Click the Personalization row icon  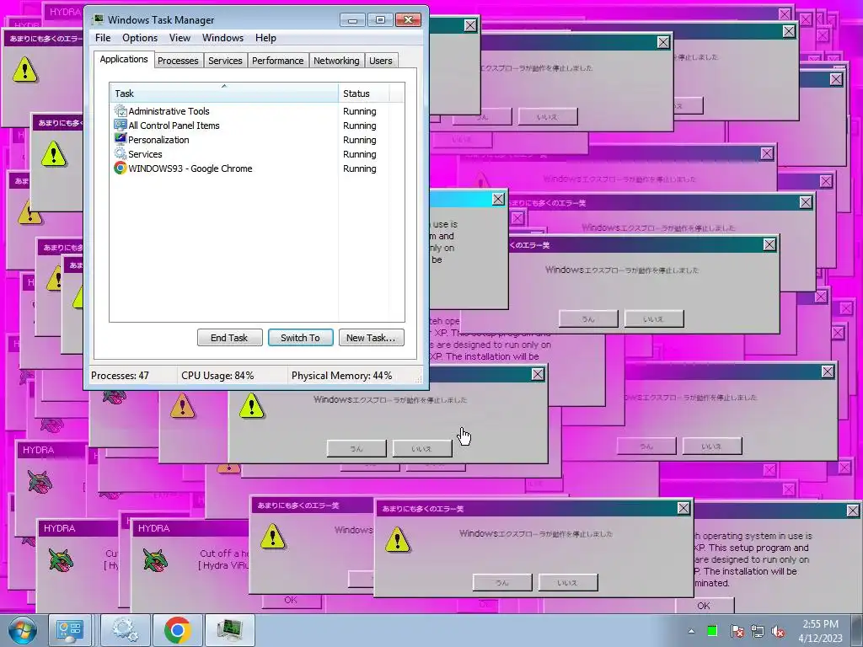point(120,139)
